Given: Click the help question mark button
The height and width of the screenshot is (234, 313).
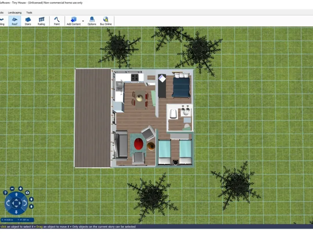Looking at the screenshot, I should (5, 193).
